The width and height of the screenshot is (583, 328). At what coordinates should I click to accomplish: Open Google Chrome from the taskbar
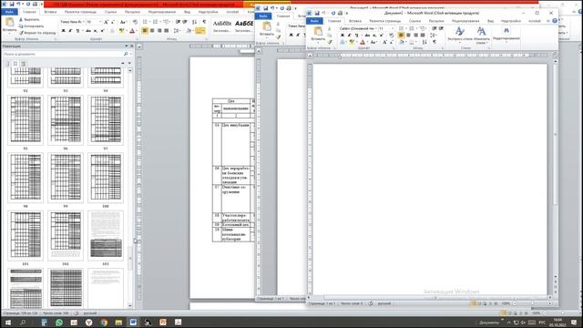click(104, 323)
